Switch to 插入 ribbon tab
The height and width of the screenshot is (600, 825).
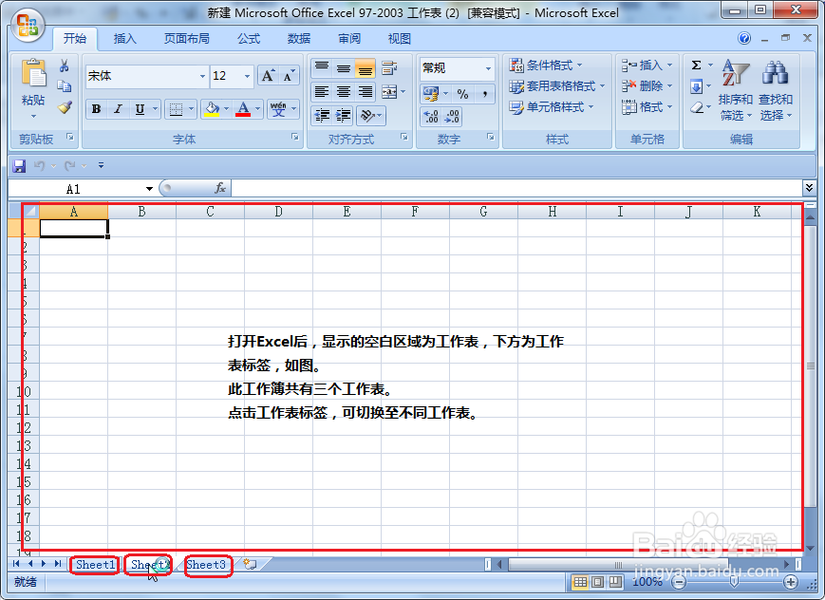[x=124, y=38]
